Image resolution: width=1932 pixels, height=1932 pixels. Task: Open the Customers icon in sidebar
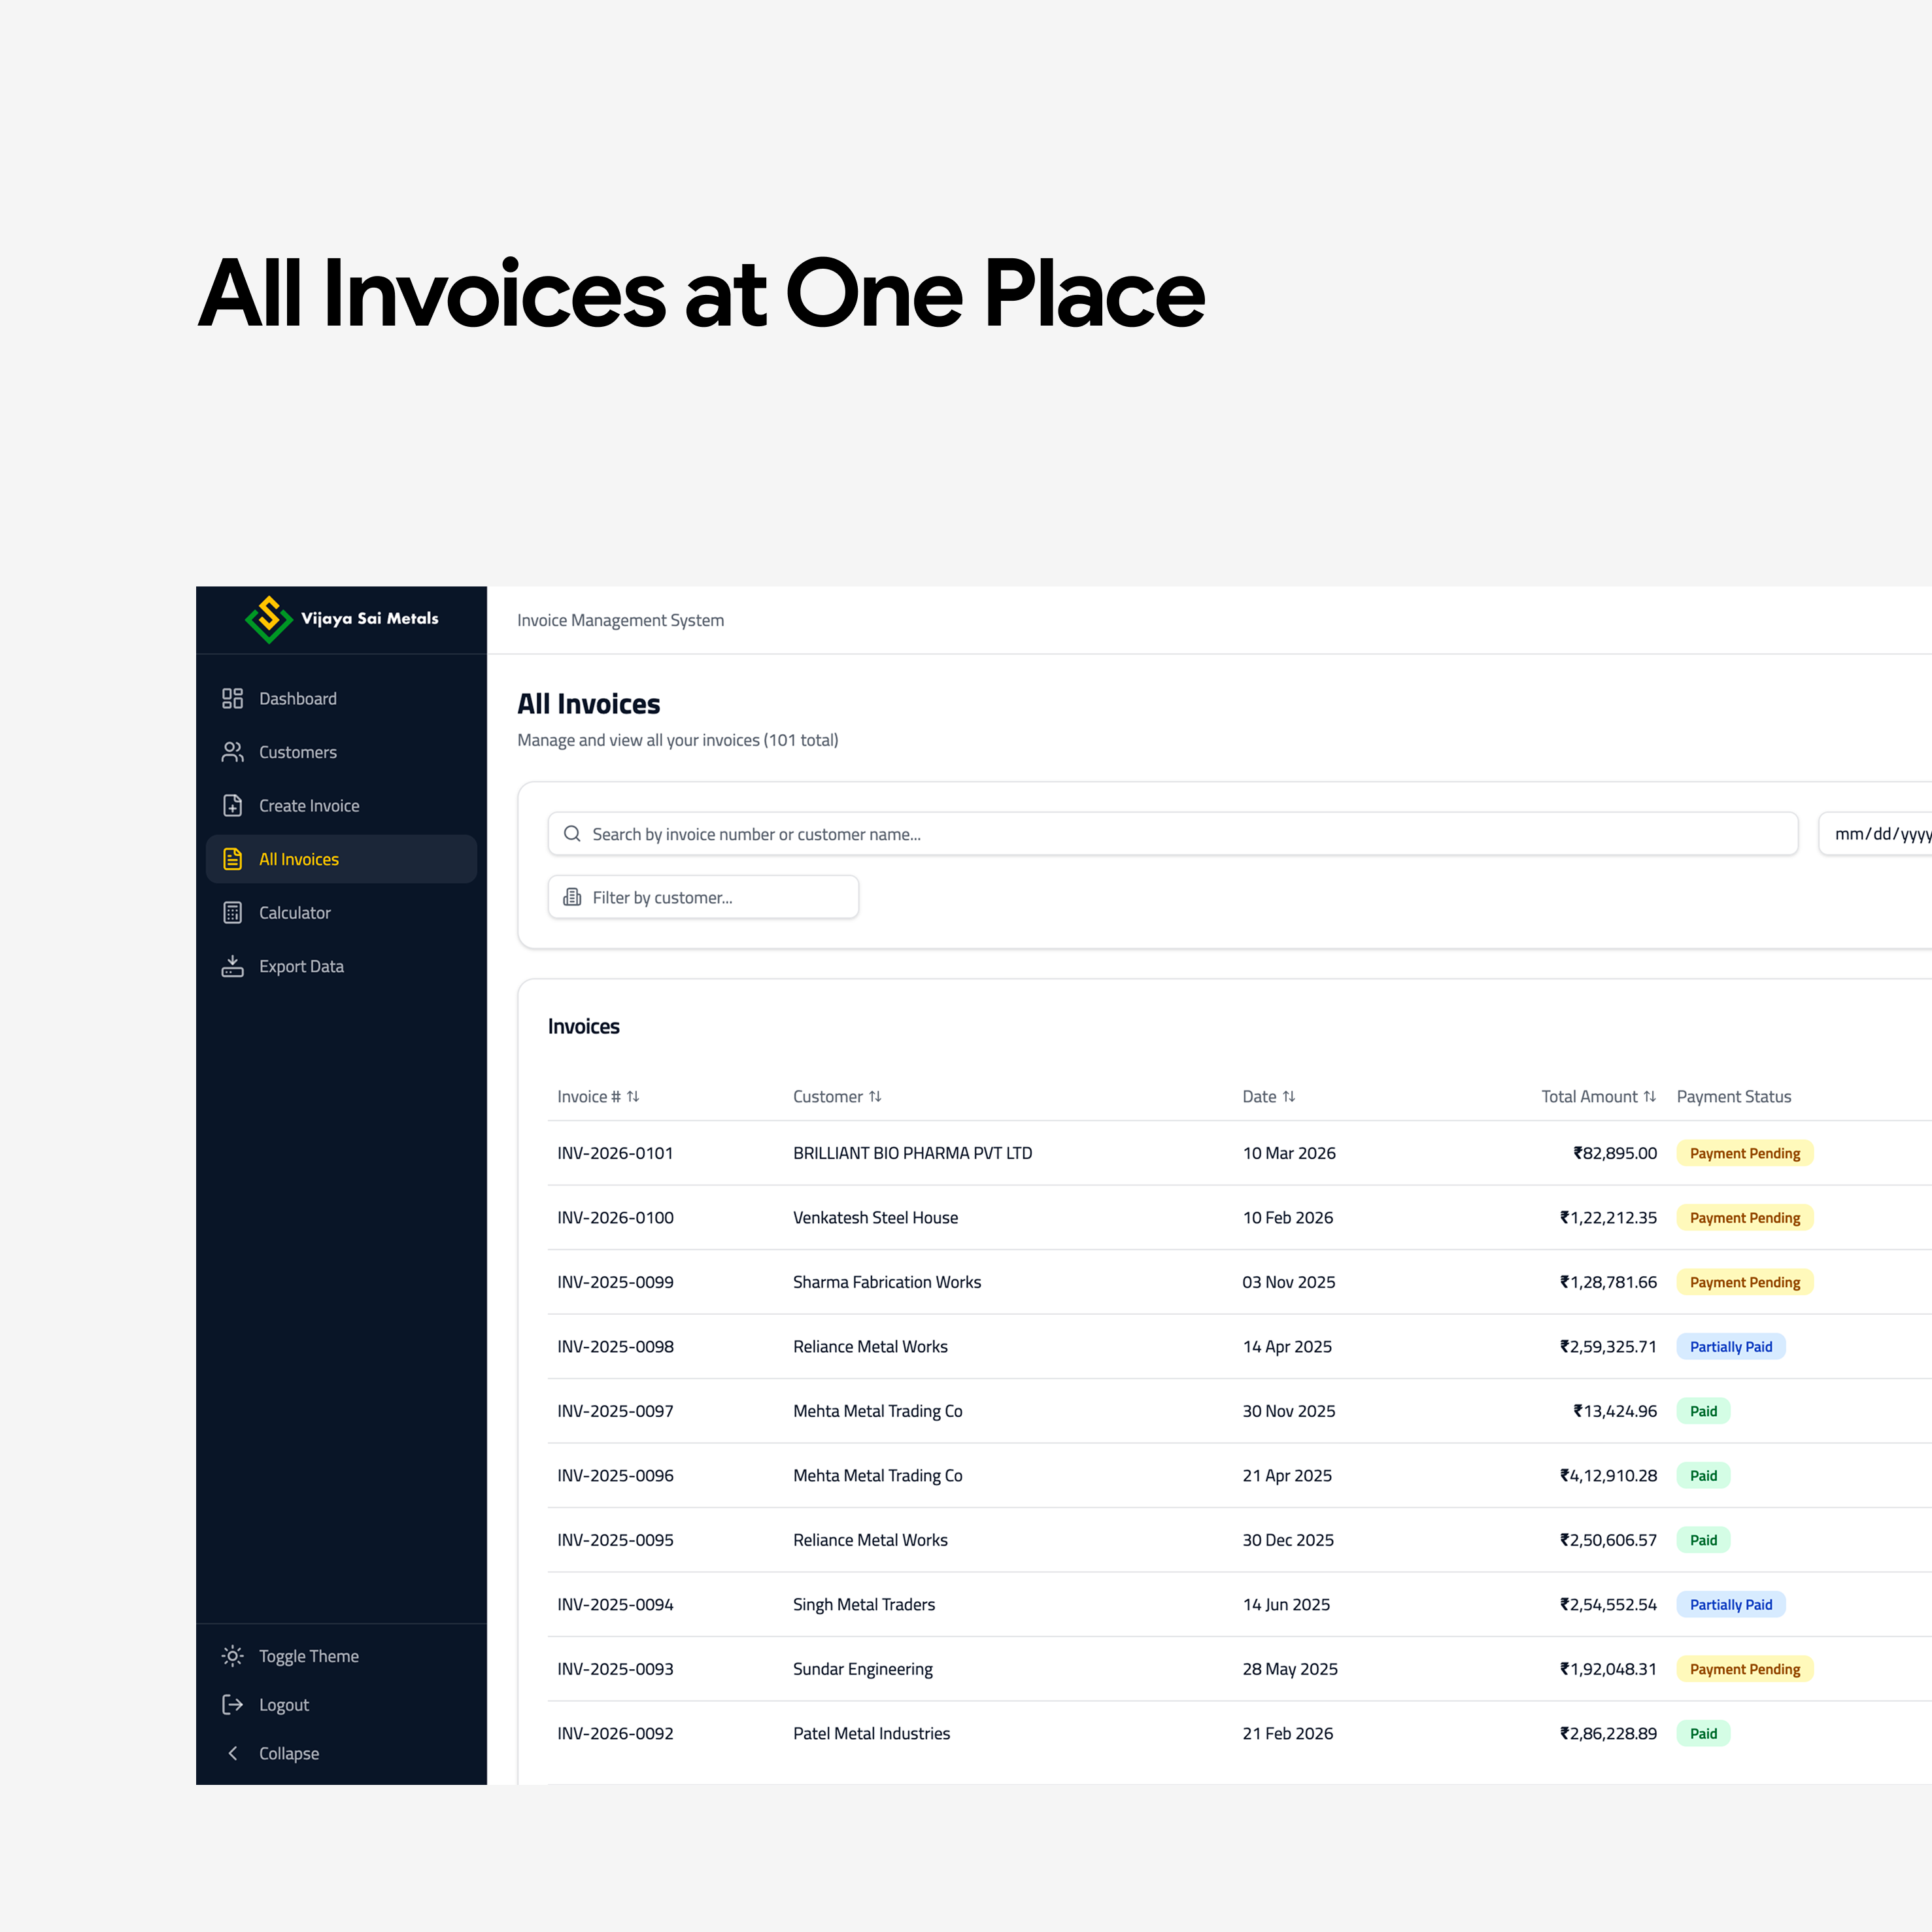click(233, 752)
